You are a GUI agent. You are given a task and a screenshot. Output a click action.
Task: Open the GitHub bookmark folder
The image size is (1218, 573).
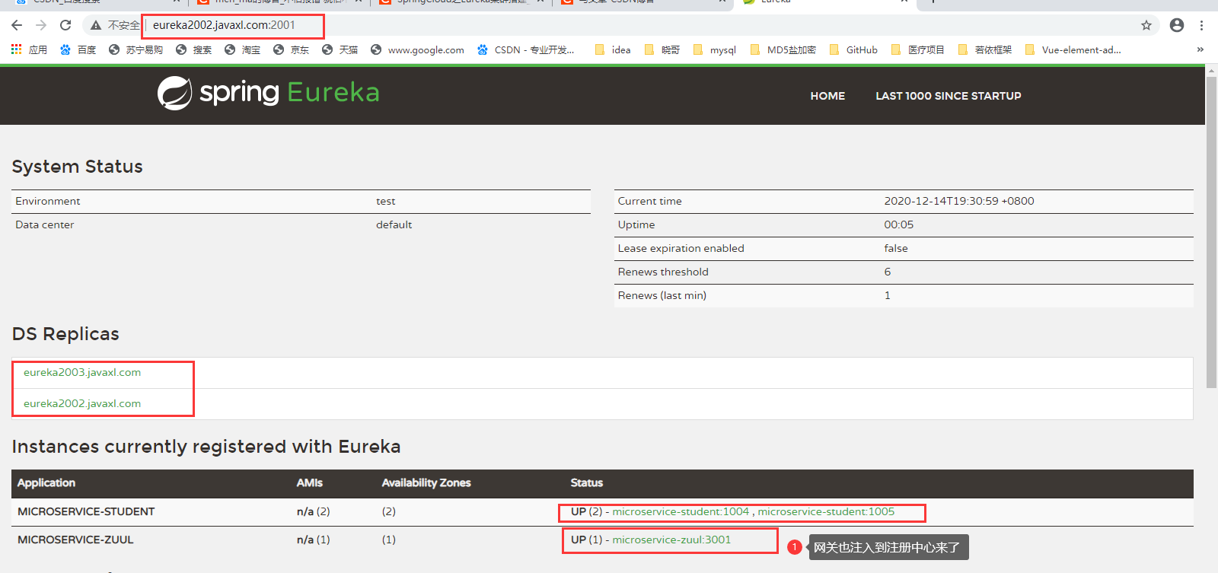pos(853,49)
